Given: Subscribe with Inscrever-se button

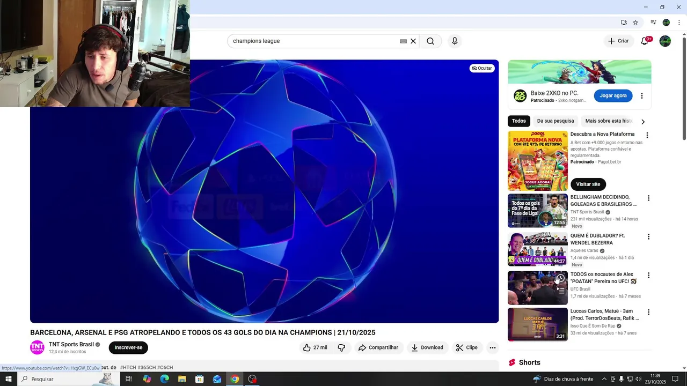Looking at the screenshot, I should 128,347.
